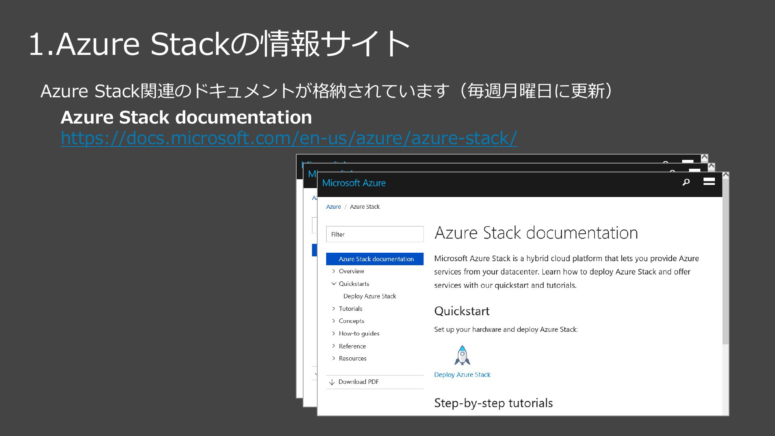Image resolution: width=775 pixels, height=436 pixels.
Task: Open the Deploy Azure Stack link under rocket
Action: tap(462, 375)
